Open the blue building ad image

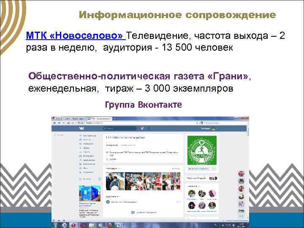click(x=90, y=193)
